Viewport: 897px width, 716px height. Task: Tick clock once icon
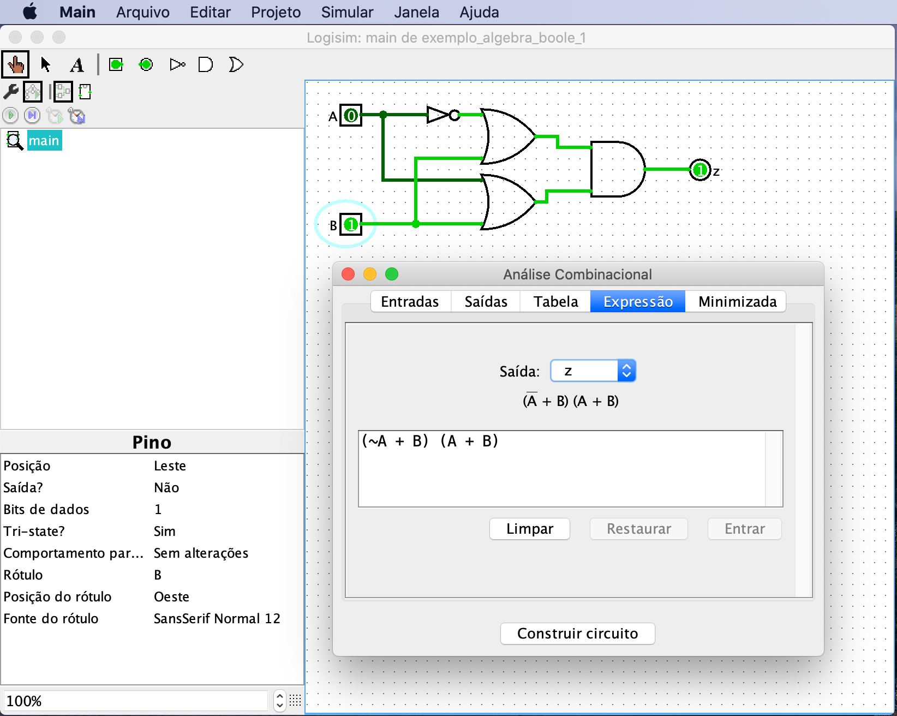coord(77,115)
